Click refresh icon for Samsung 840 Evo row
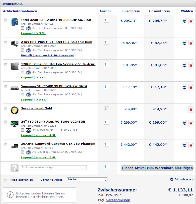 click(x=184, y=65)
